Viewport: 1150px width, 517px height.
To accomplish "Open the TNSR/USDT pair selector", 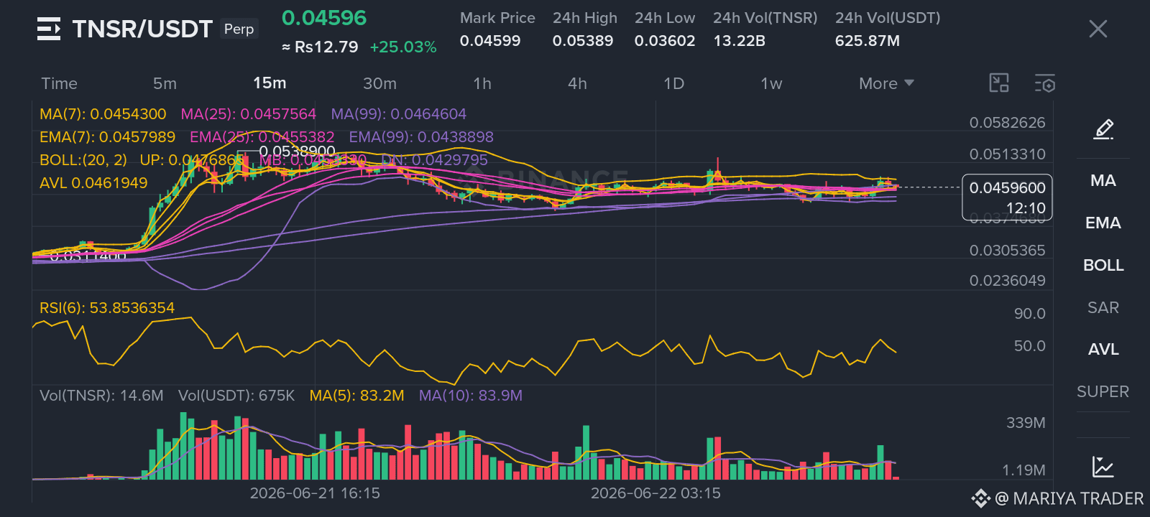I will (x=142, y=29).
